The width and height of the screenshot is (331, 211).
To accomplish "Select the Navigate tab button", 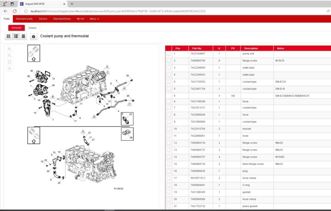I will (x=16, y=28).
